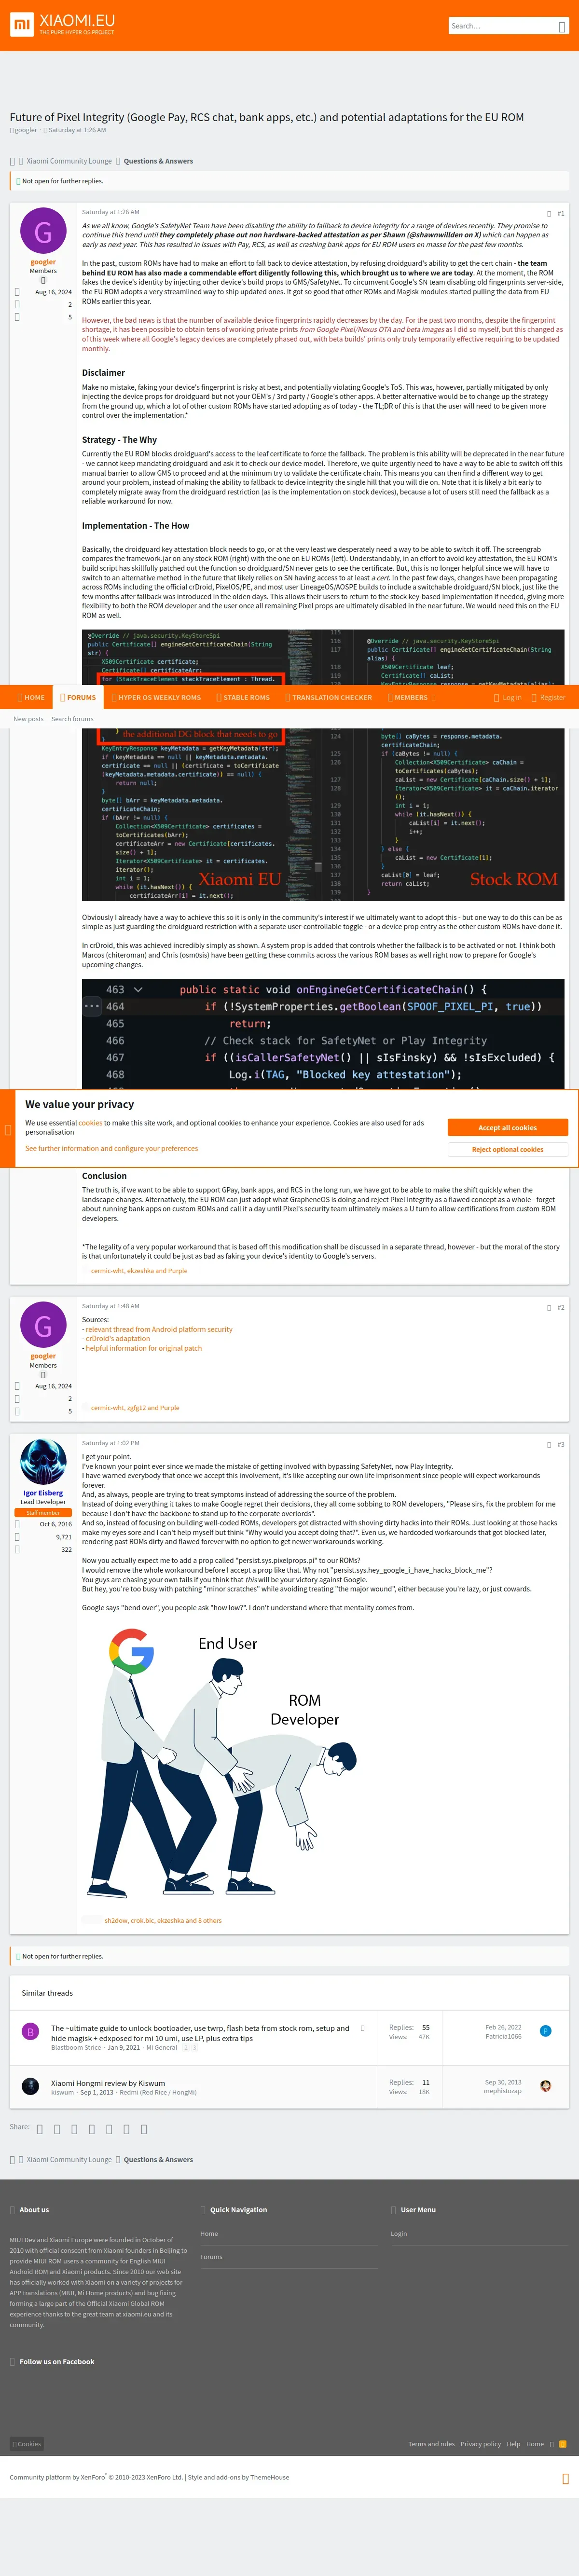Open the HOME navigation tab
Screen dimensions: 579x2576
[x=31, y=697]
